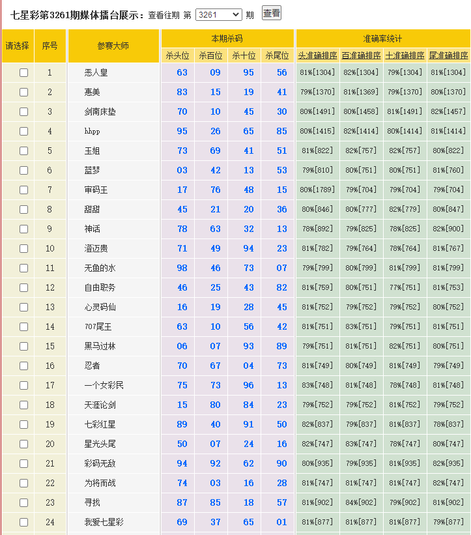Select the checkbox for 一个女彩民
This screenshot has height=535, width=471.
click(x=24, y=386)
